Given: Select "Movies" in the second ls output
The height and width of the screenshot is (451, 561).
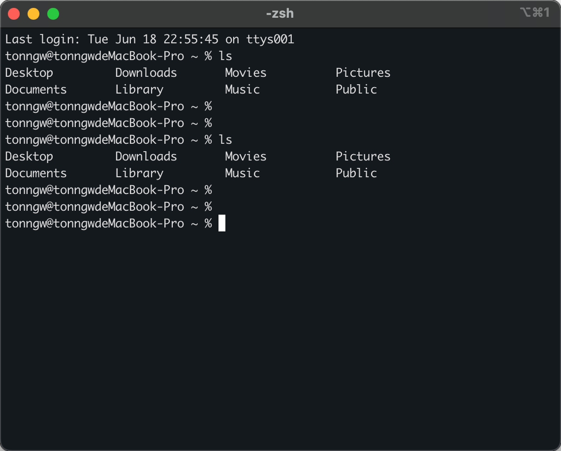Looking at the screenshot, I should point(246,157).
